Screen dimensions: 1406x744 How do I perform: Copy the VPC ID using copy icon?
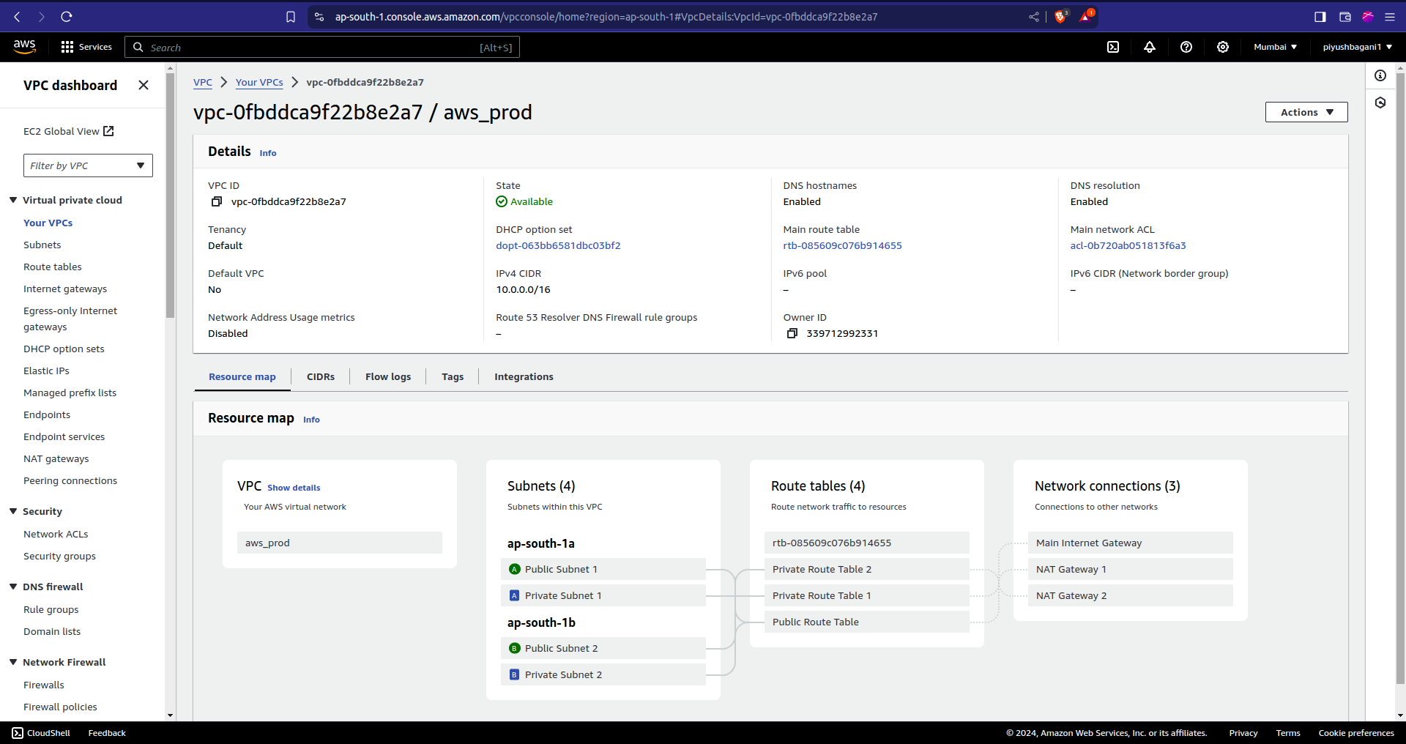[x=217, y=202]
